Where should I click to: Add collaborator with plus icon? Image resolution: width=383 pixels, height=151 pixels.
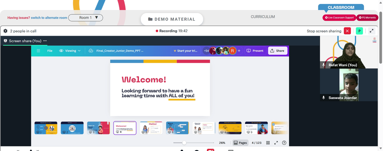click(239, 51)
